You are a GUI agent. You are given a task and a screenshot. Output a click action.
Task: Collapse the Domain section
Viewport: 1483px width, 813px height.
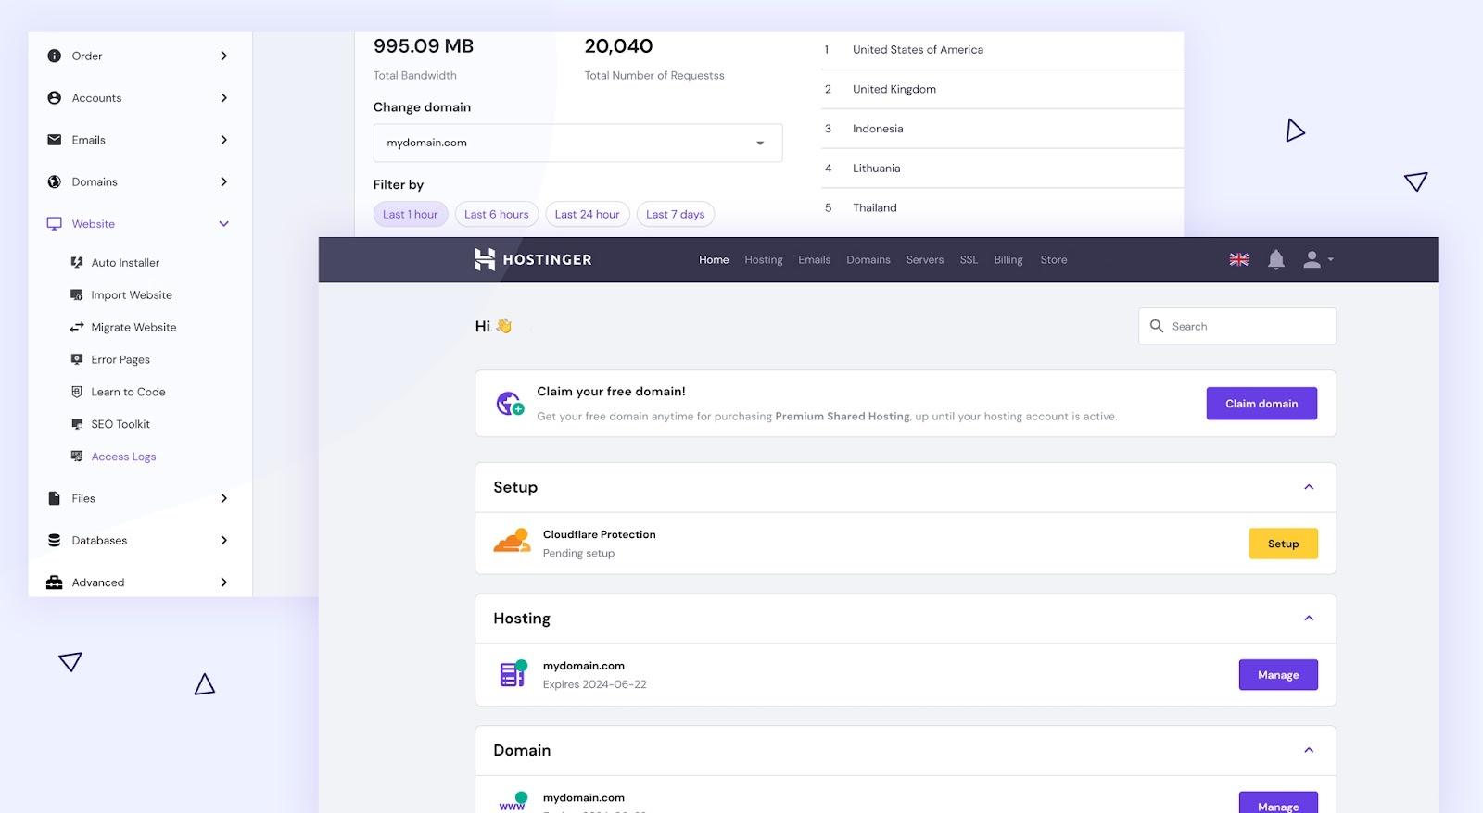(1309, 750)
